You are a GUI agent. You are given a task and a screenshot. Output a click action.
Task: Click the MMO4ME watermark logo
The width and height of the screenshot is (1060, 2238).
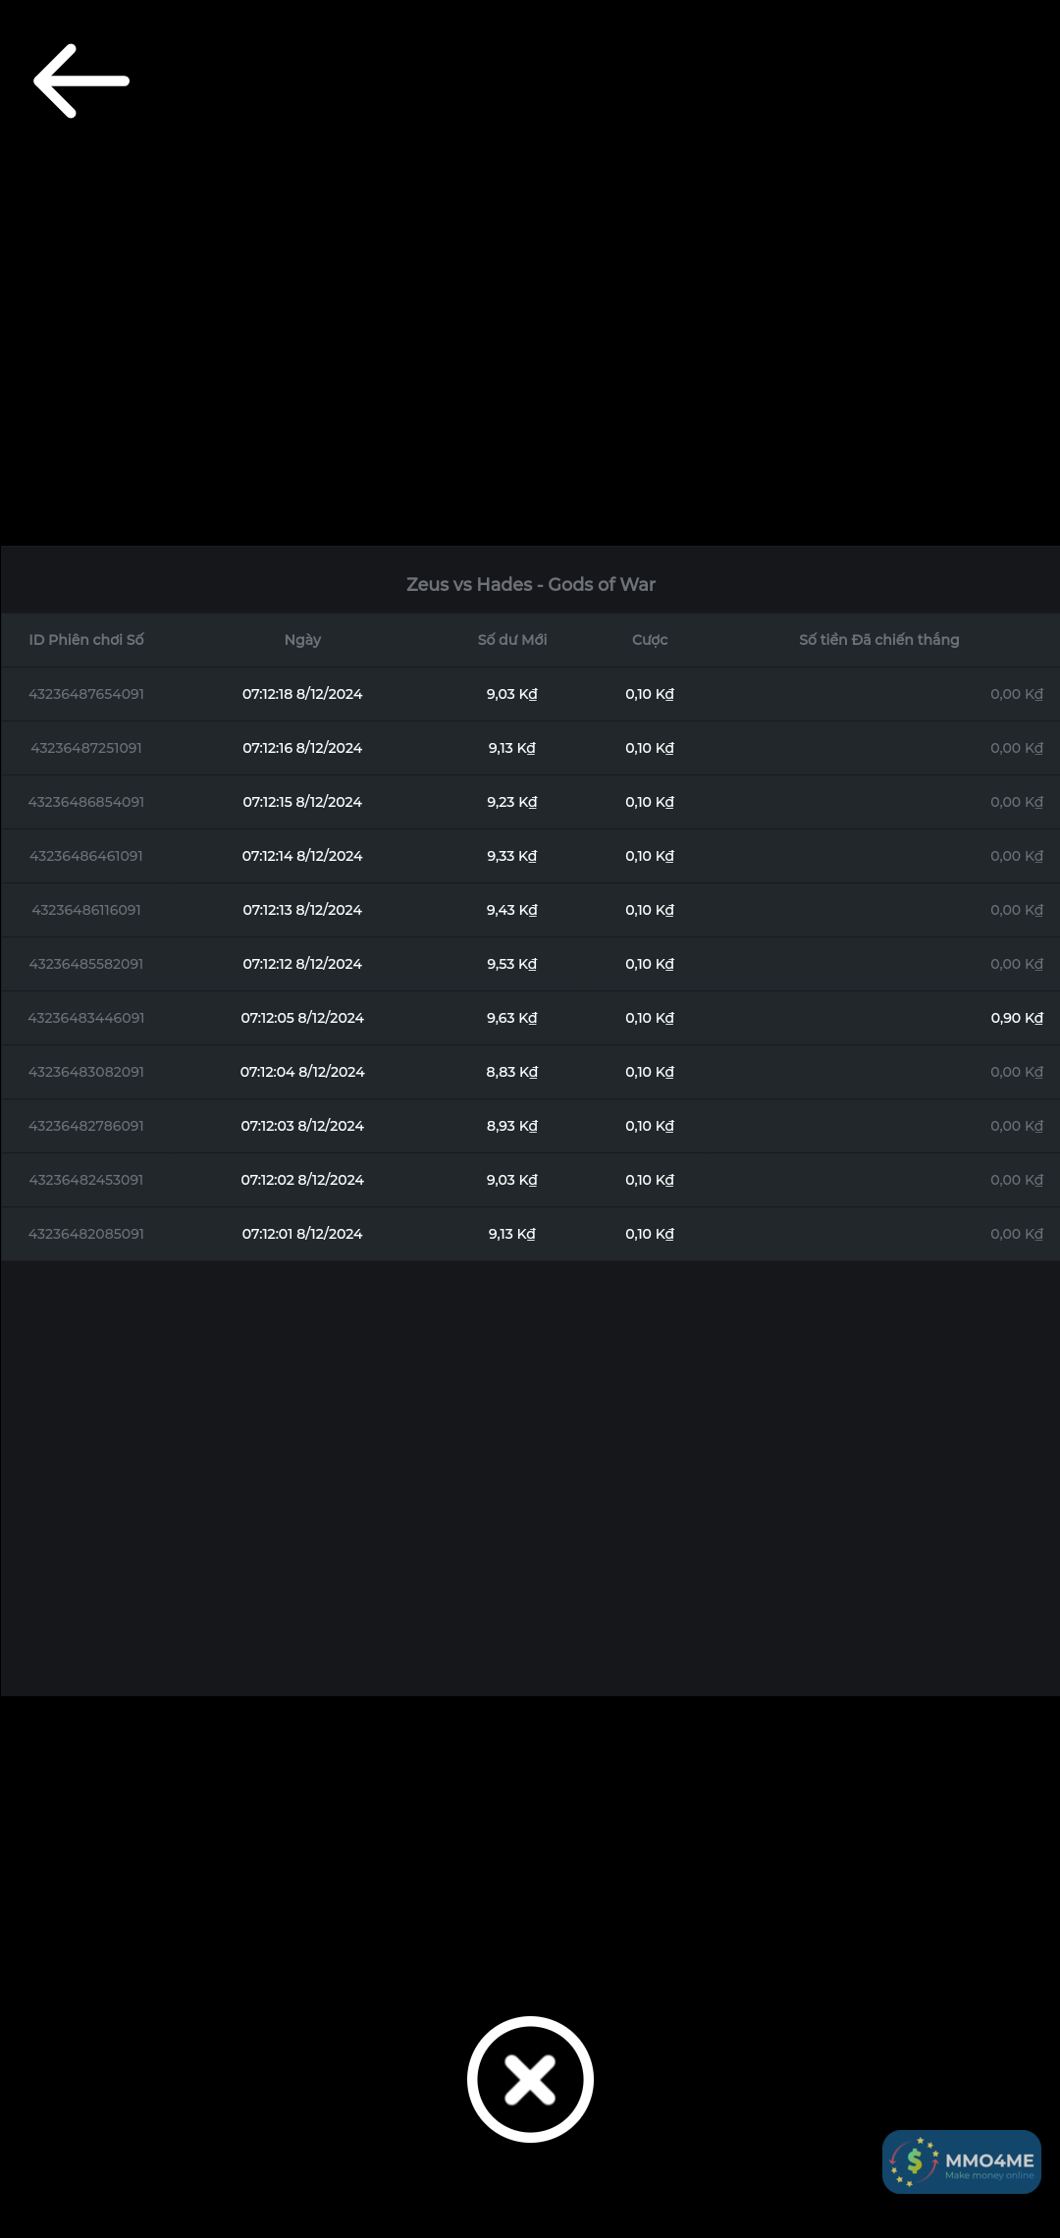961,2161
